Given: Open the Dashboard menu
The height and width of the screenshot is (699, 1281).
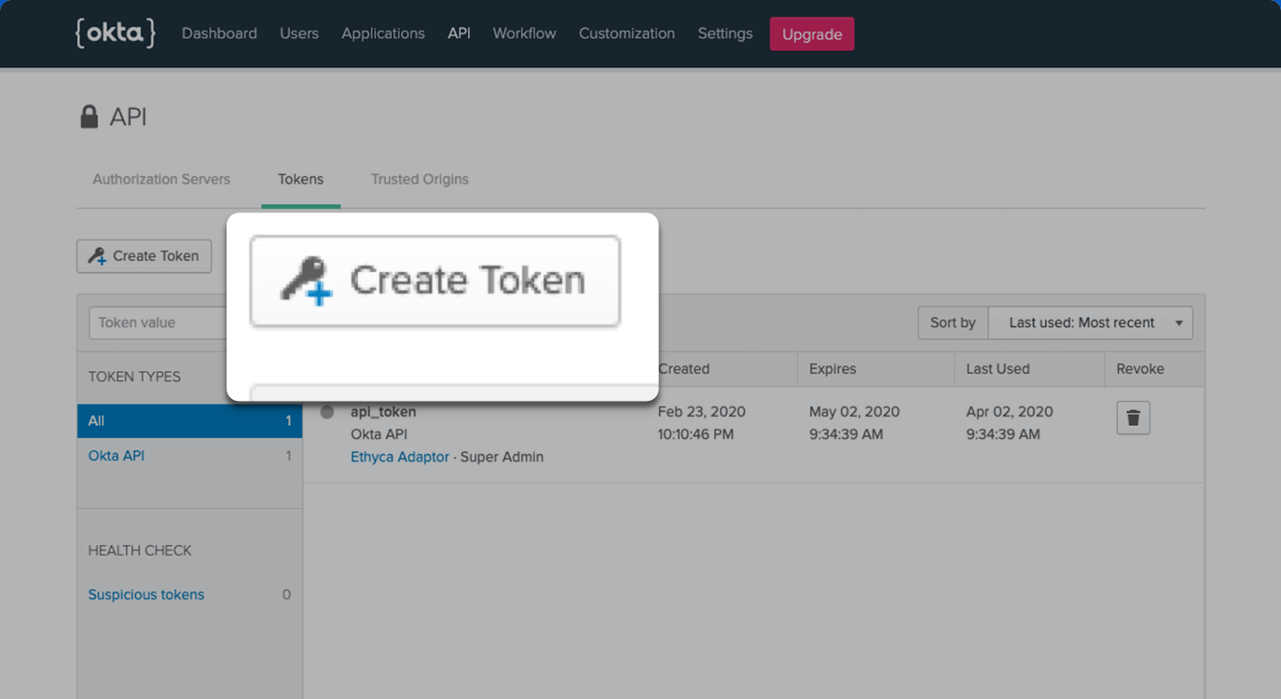Looking at the screenshot, I should point(219,34).
